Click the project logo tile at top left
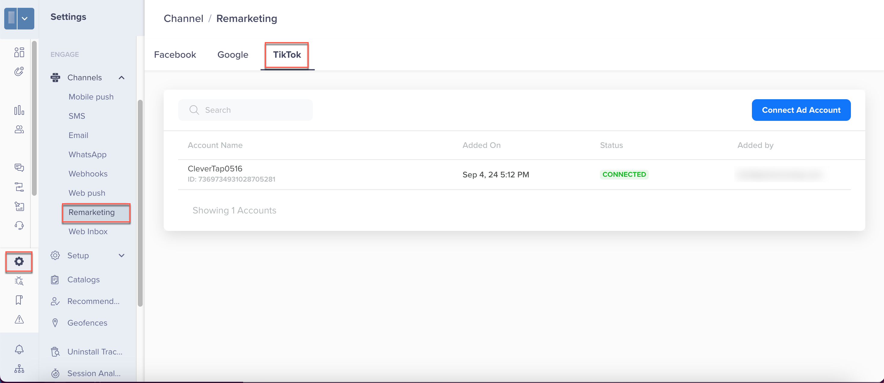 tap(11, 19)
